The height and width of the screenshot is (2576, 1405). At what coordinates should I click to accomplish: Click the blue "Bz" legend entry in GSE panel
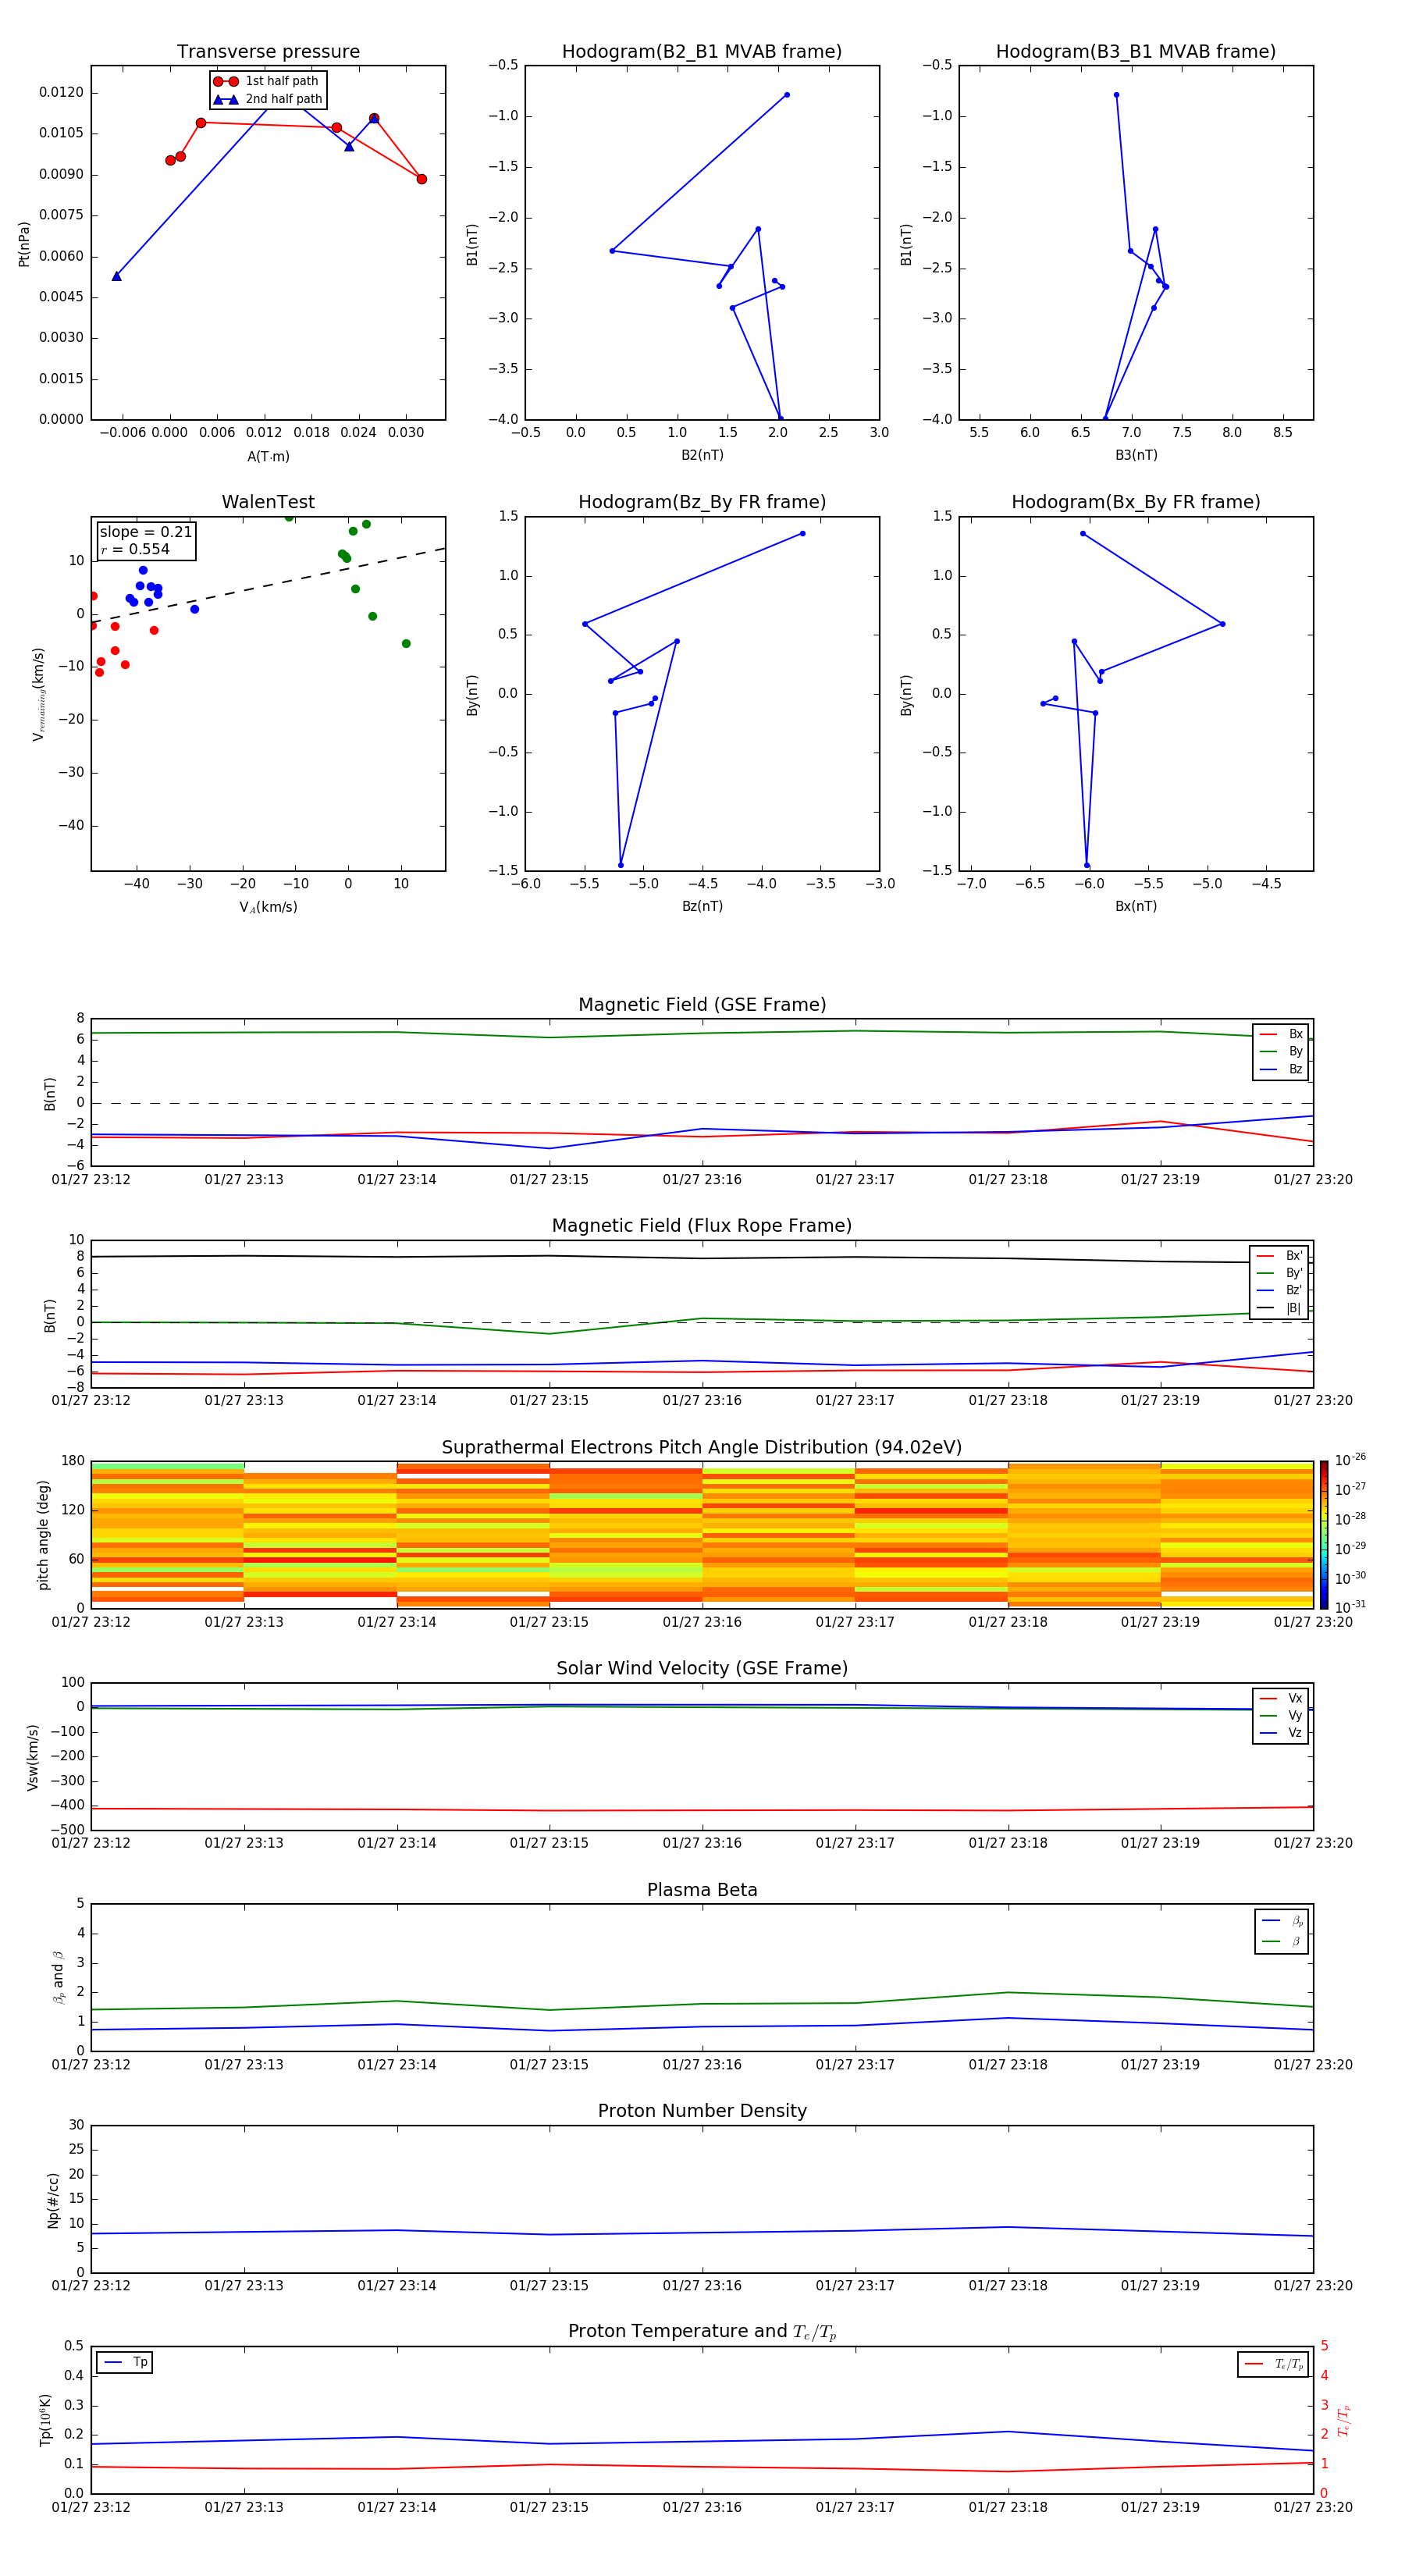point(1281,1069)
